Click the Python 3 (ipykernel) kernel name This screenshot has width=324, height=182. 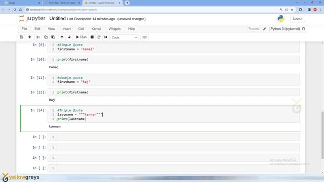tap(285, 29)
